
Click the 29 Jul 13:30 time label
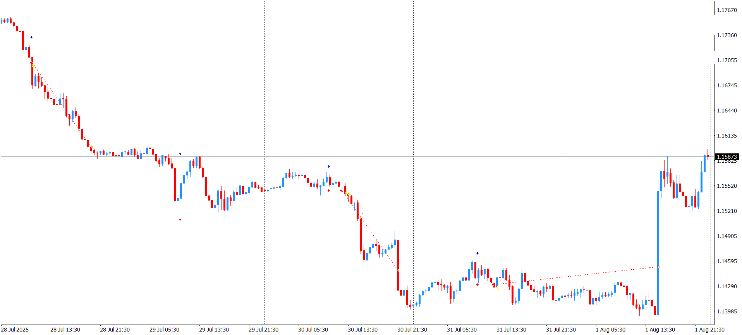pyautogui.click(x=214, y=330)
